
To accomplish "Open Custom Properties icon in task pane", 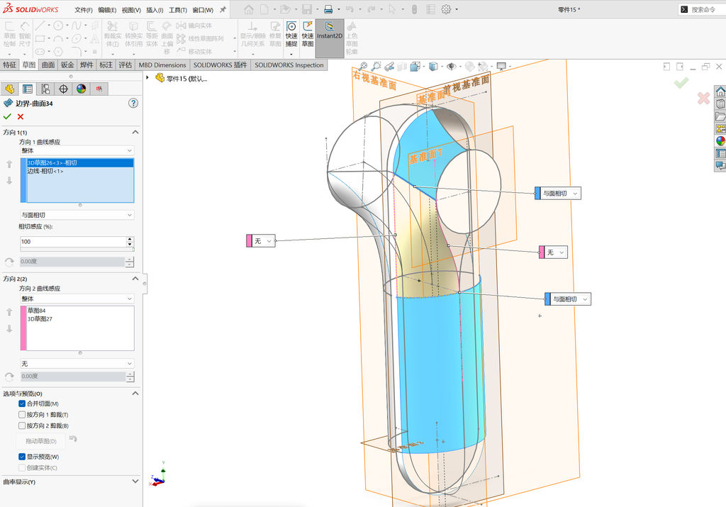I will [x=720, y=153].
